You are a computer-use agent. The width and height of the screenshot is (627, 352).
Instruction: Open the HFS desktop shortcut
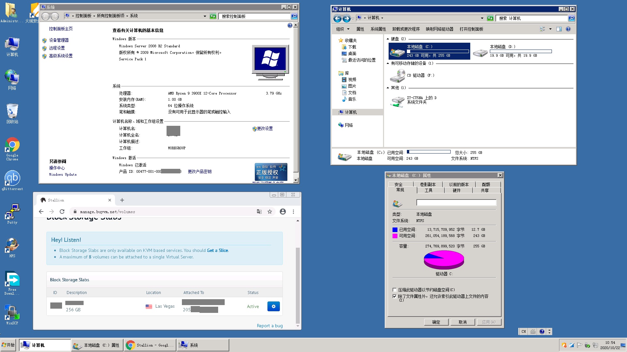12,247
